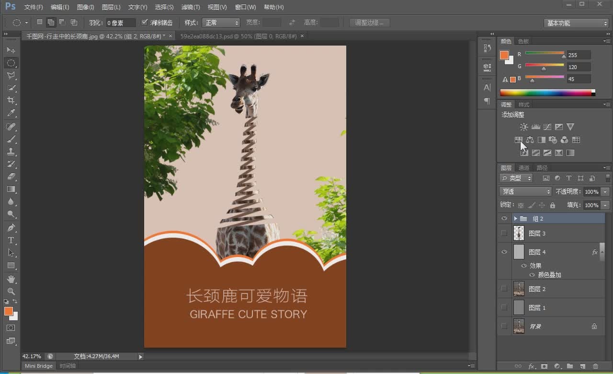Image resolution: width=613 pixels, height=374 pixels.
Task: Switch to the 路径 paths tab
Action: point(542,168)
